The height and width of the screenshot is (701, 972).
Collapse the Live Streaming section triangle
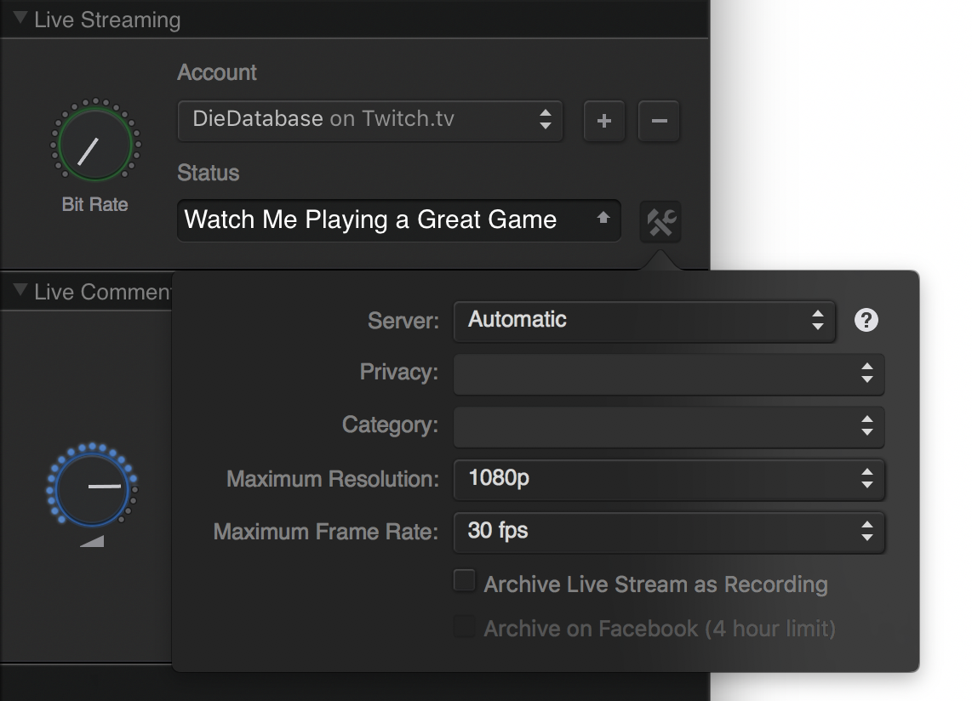(20, 19)
